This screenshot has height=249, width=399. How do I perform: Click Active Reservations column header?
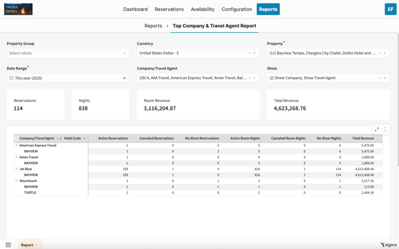[113, 138]
